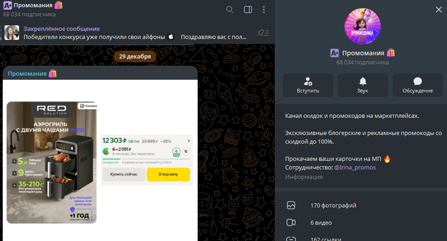Click the links icon beside 162 ссылки
Image resolution: width=447 pixels, height=241 pixels.
point(291,239)
